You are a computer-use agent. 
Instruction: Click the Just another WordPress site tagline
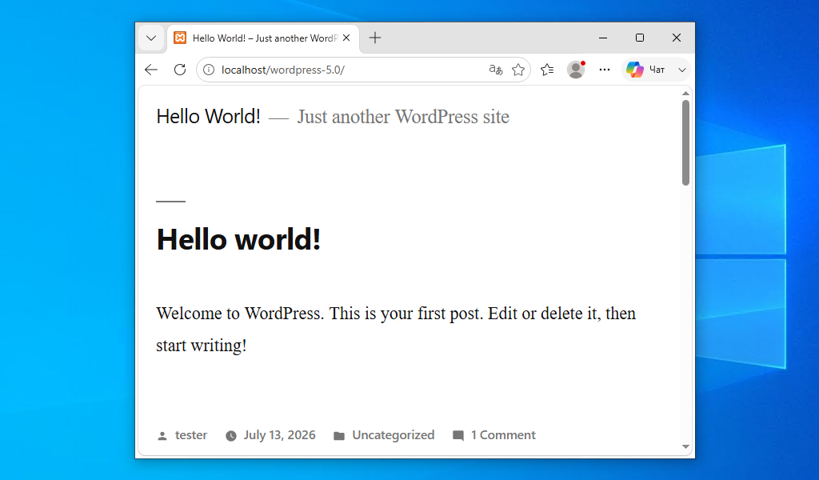coord(403,117)
